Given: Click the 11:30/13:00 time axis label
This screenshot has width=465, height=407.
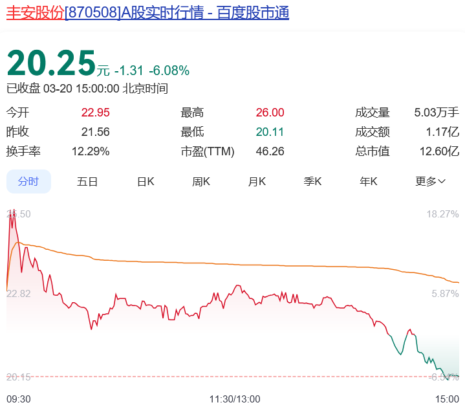Looking at the screenshot, I should tap(235, 399).
